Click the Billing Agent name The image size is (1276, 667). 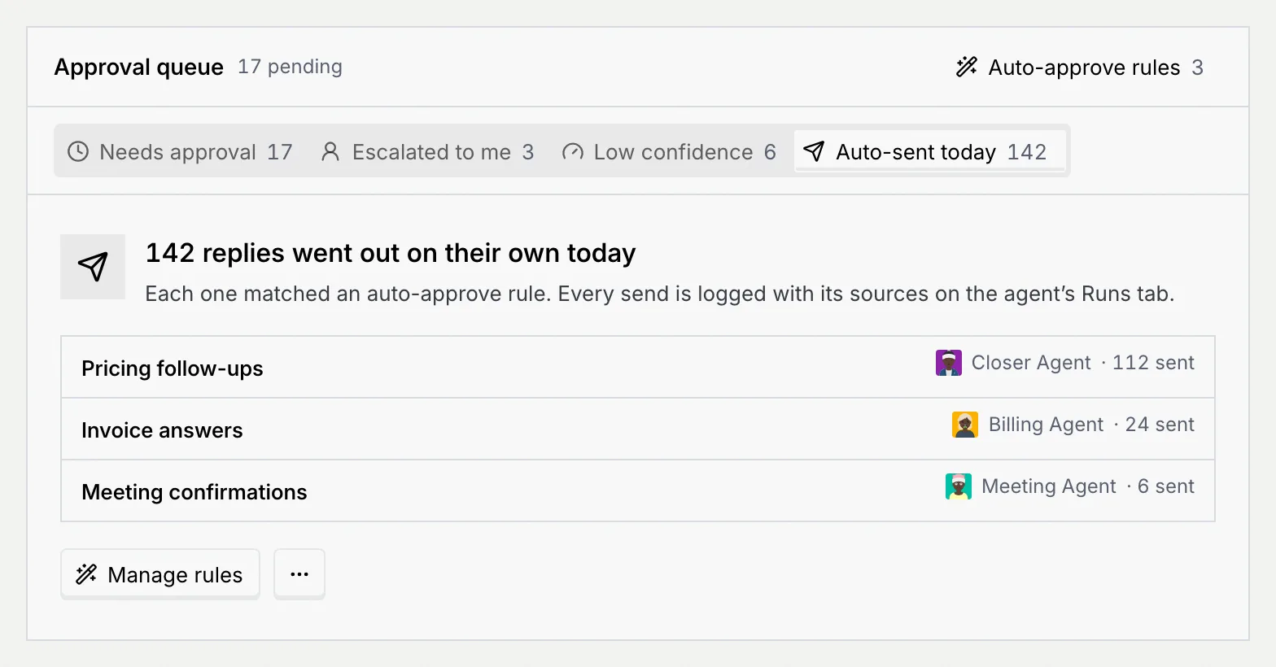click(1046, 425)
